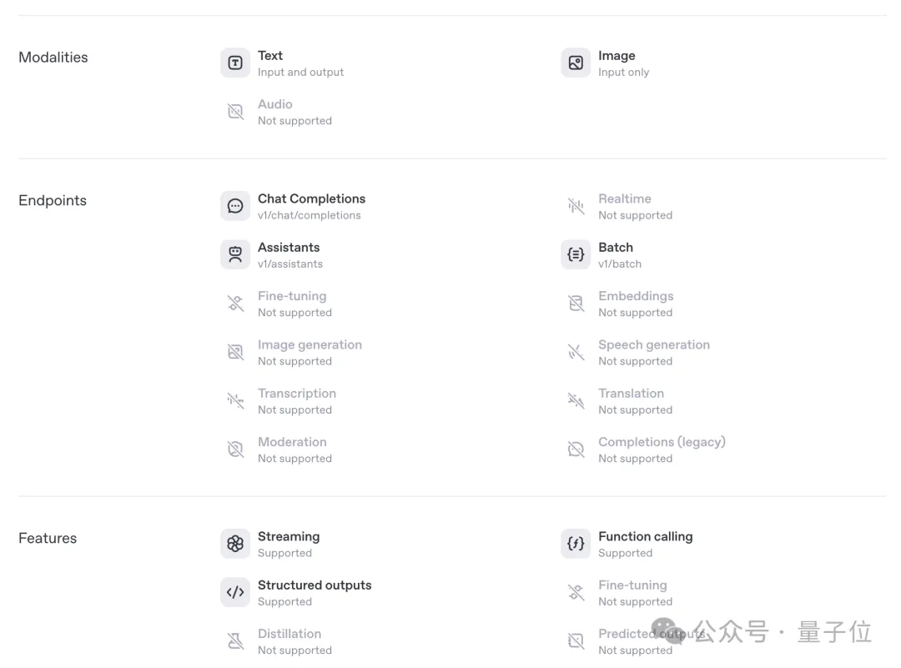This screenshot has height=668, width=901.
Task: Click the Batch endpoint label
Action: click(x=616, y=248)
